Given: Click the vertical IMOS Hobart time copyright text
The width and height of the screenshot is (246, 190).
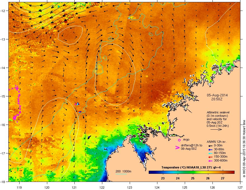Looking at the screenshot, I should 244,149.
